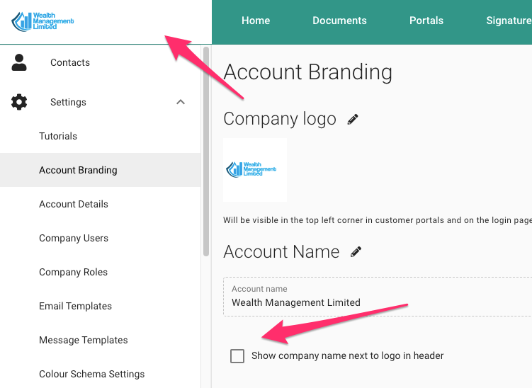Open the Home tab
Image resolution: width=532 pixels, height=388 pixels.
[x=256, y=21]
